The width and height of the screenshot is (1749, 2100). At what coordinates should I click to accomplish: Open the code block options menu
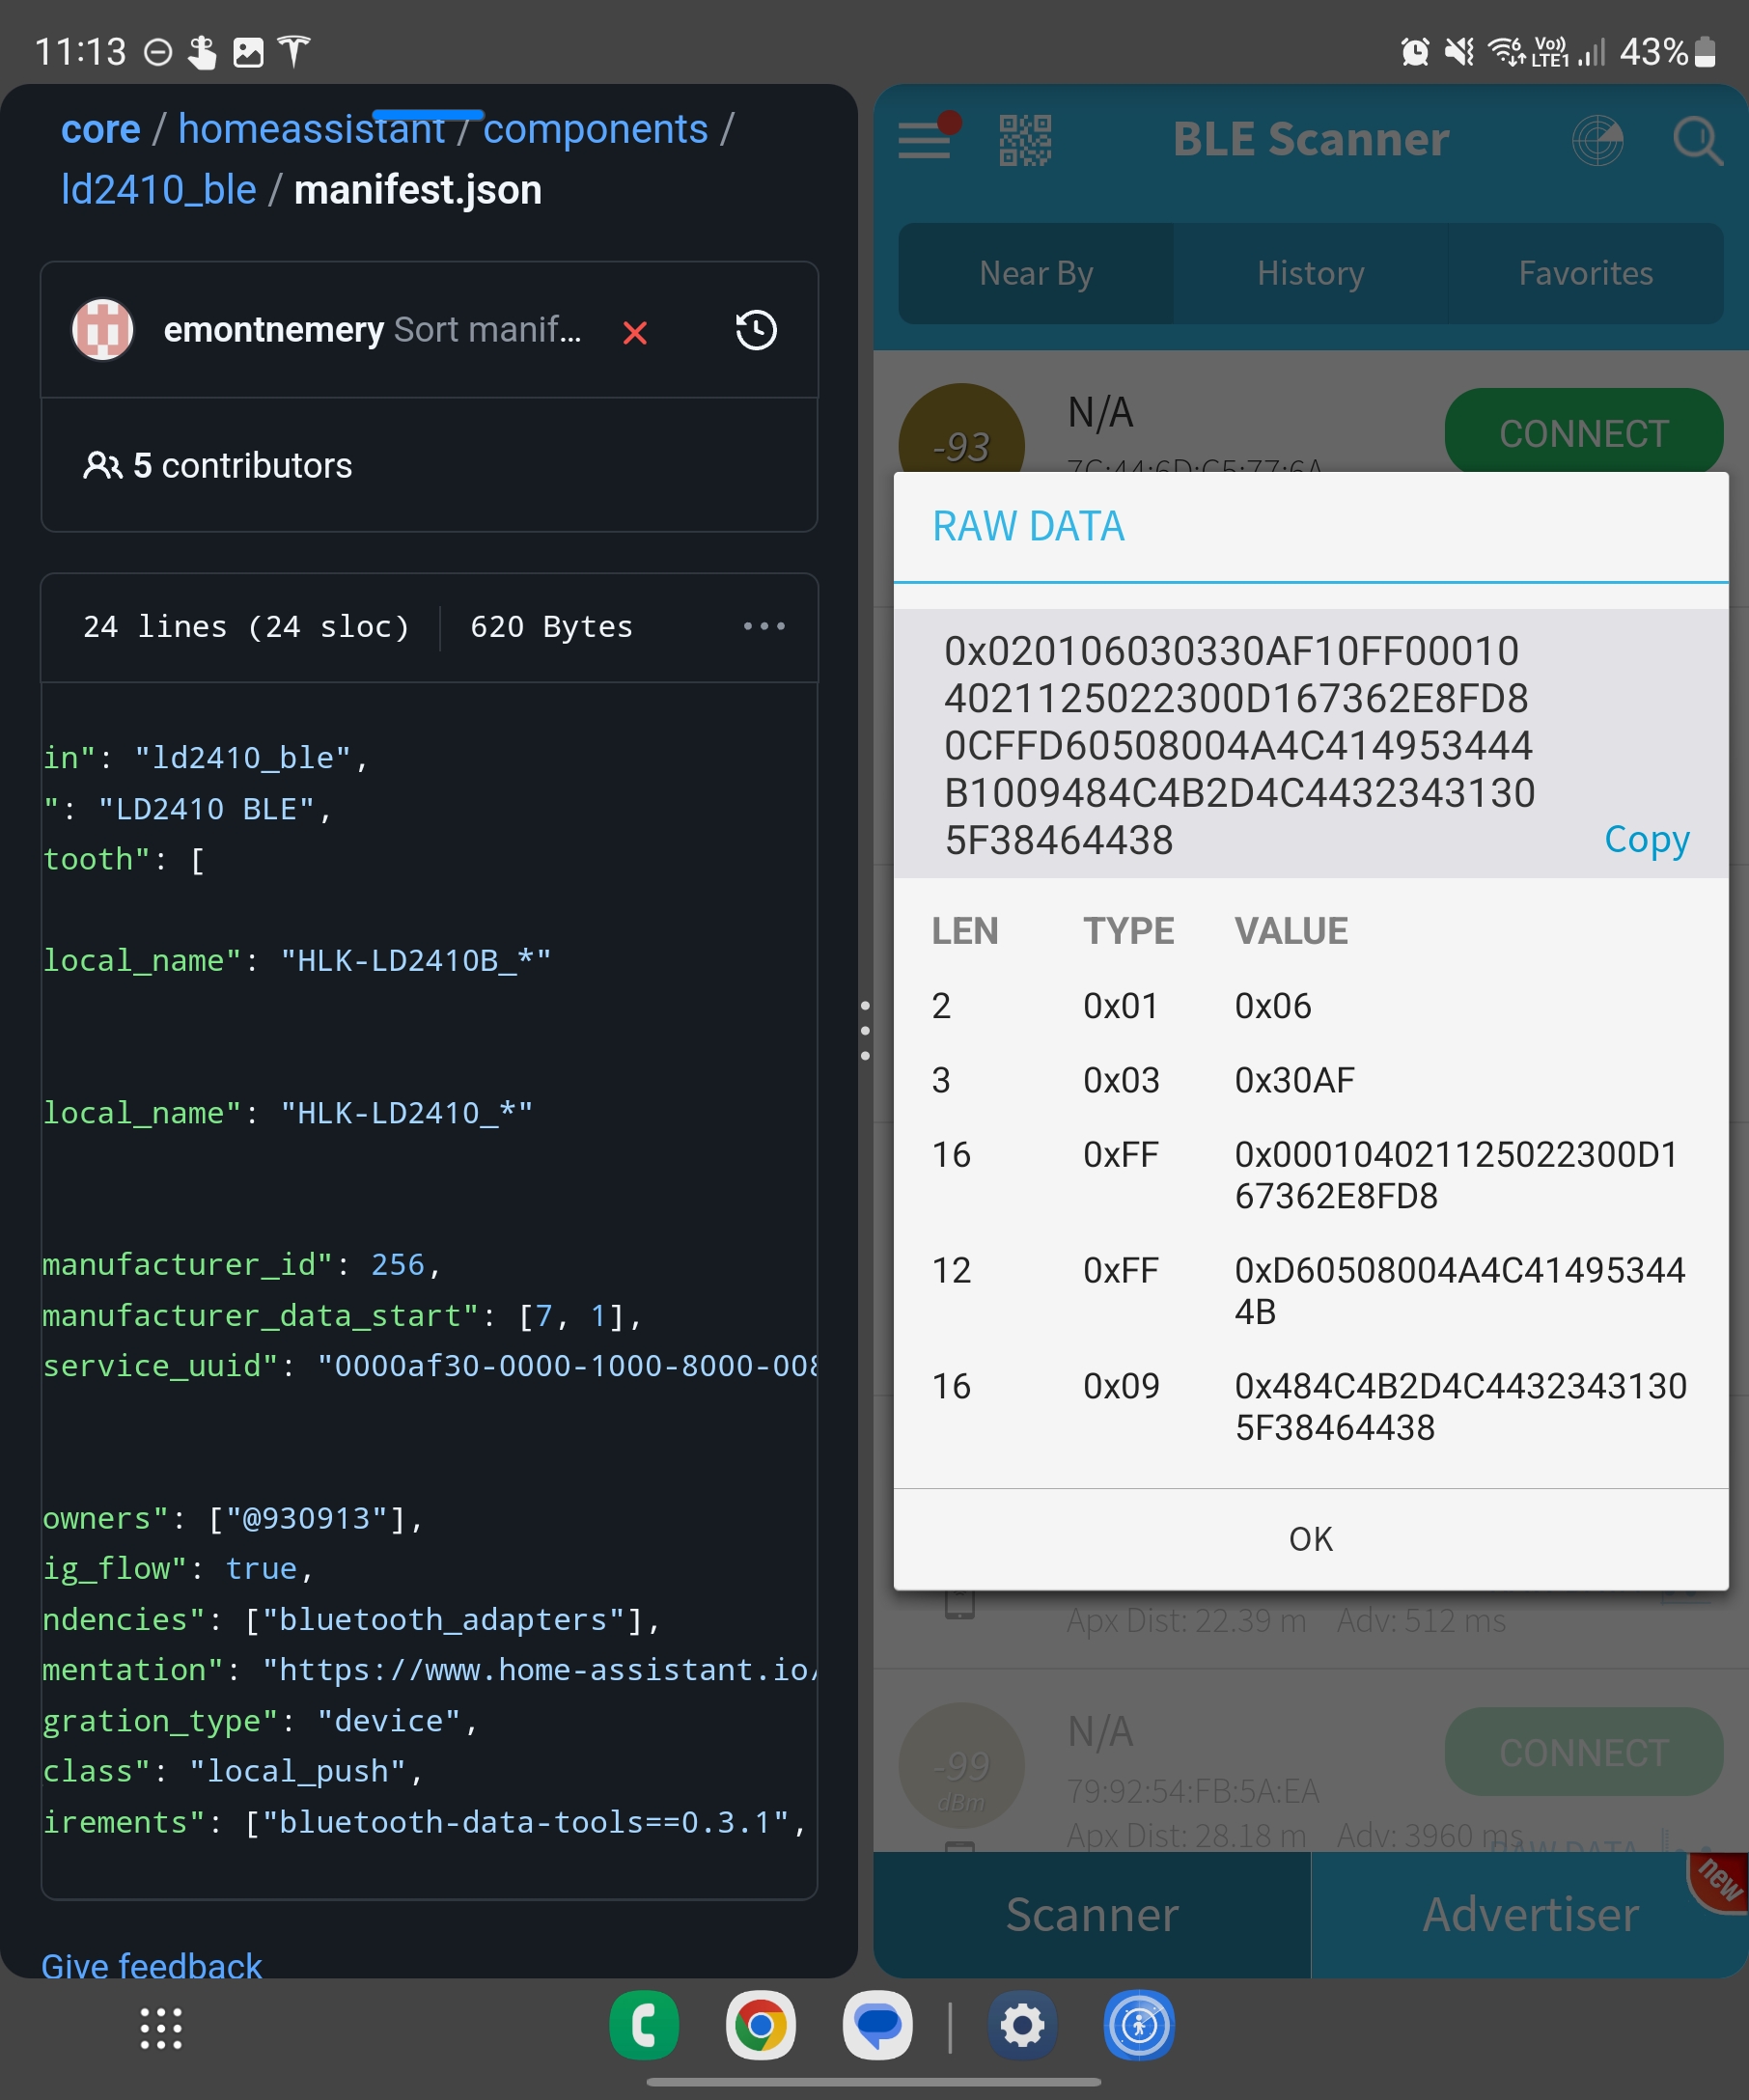(764, 626)
